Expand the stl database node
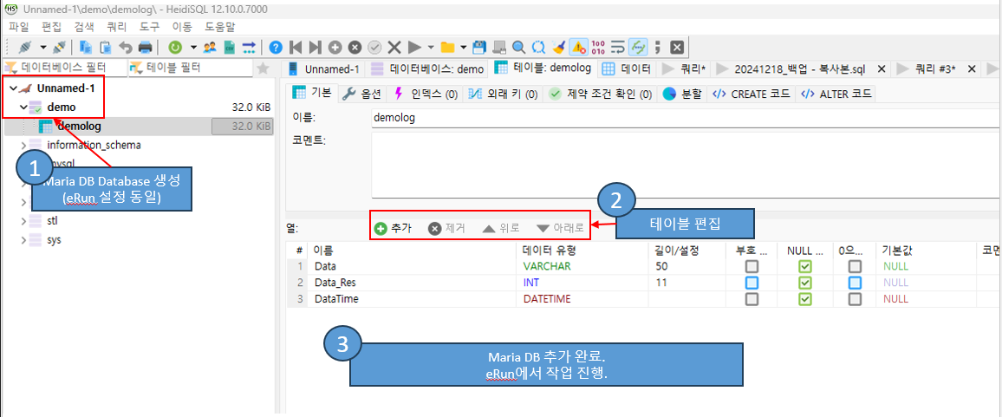The height and width of the screenshot is (417, 1002). click(x=23, y=221)
